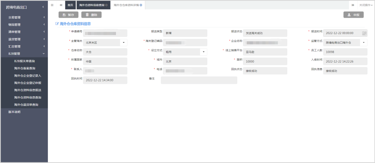
Task: Click the 回执状态 field showing 接收成功
Action: 265,71
